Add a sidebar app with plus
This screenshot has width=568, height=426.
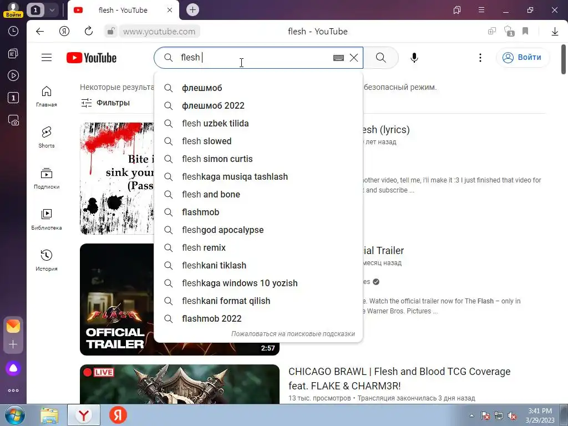13,344
